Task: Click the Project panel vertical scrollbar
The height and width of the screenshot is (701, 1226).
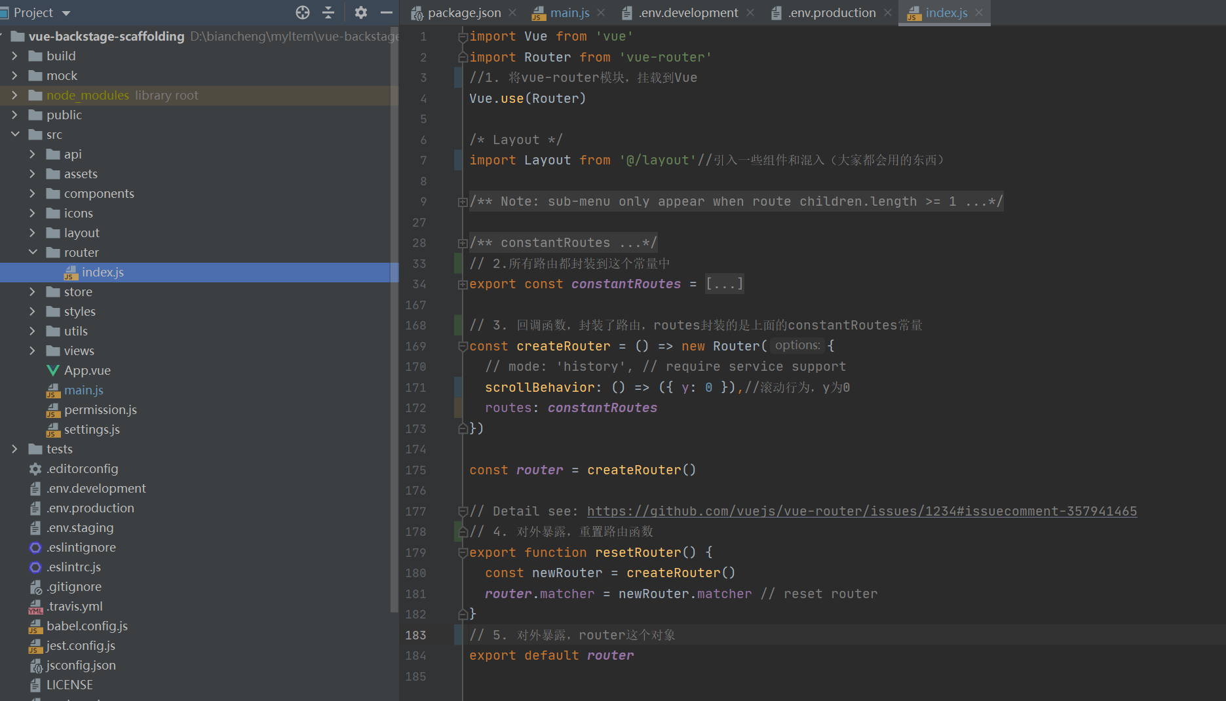Action: [394, 321]
